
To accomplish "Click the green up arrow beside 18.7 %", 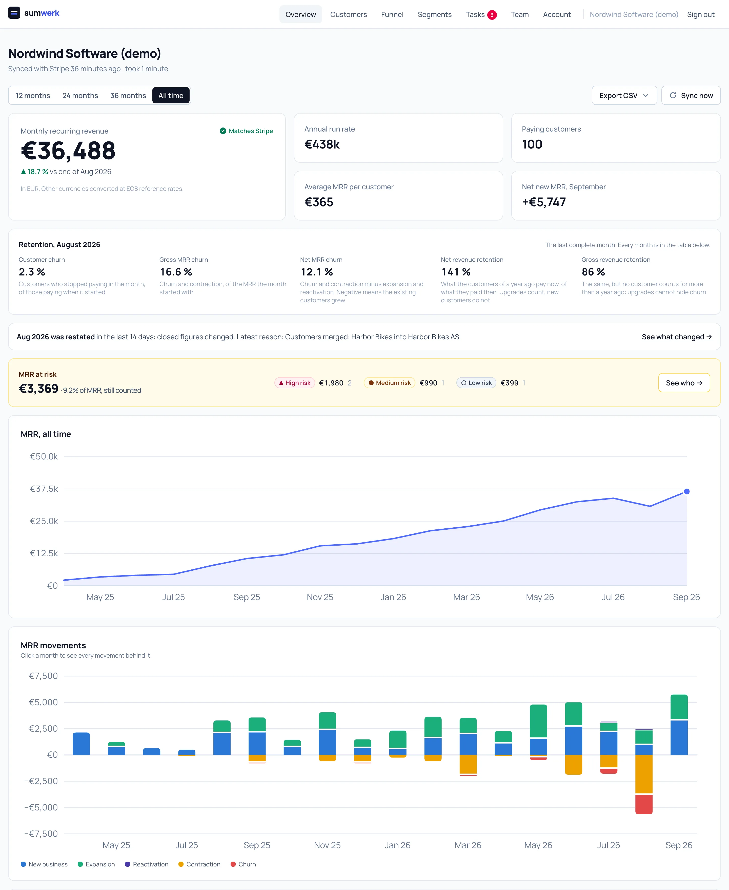I will tap(24, 172).
